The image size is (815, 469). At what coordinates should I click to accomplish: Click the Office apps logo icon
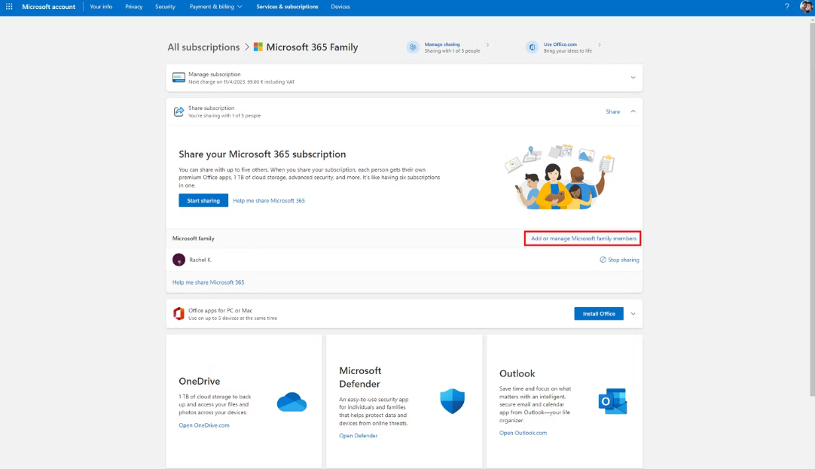click(179, 314)
